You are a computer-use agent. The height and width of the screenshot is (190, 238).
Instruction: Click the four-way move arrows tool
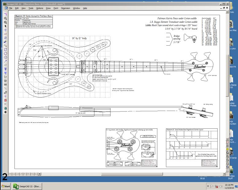[5, 112]
